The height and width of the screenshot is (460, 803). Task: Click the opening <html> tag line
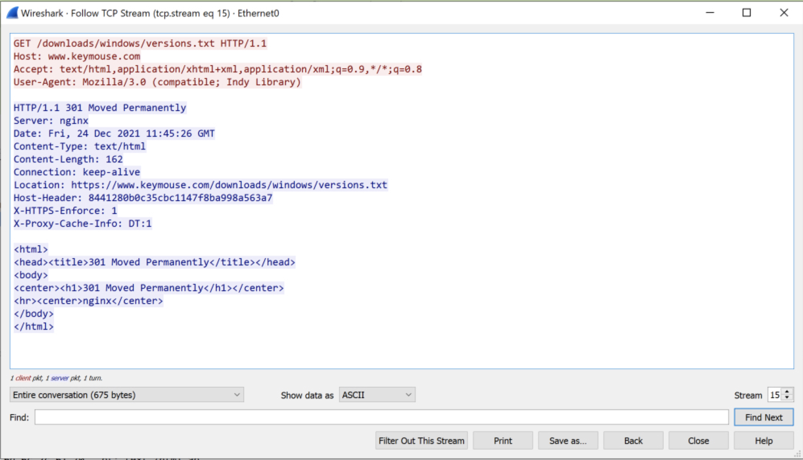pos(31,249)
